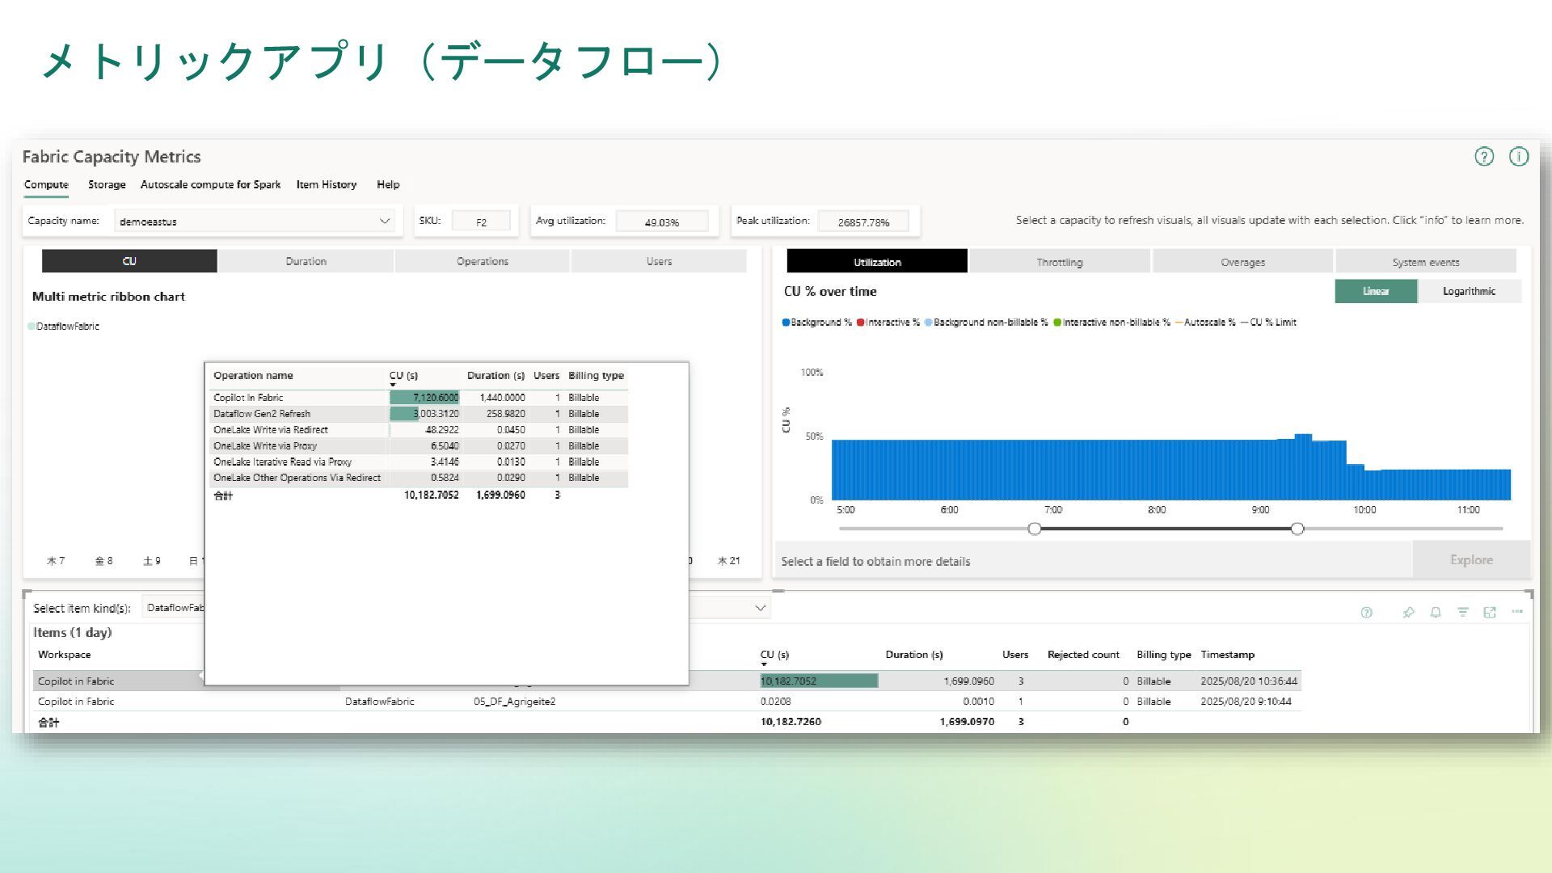
Task: Show the Overages chart tab
Action: (x=1242, y=262)
